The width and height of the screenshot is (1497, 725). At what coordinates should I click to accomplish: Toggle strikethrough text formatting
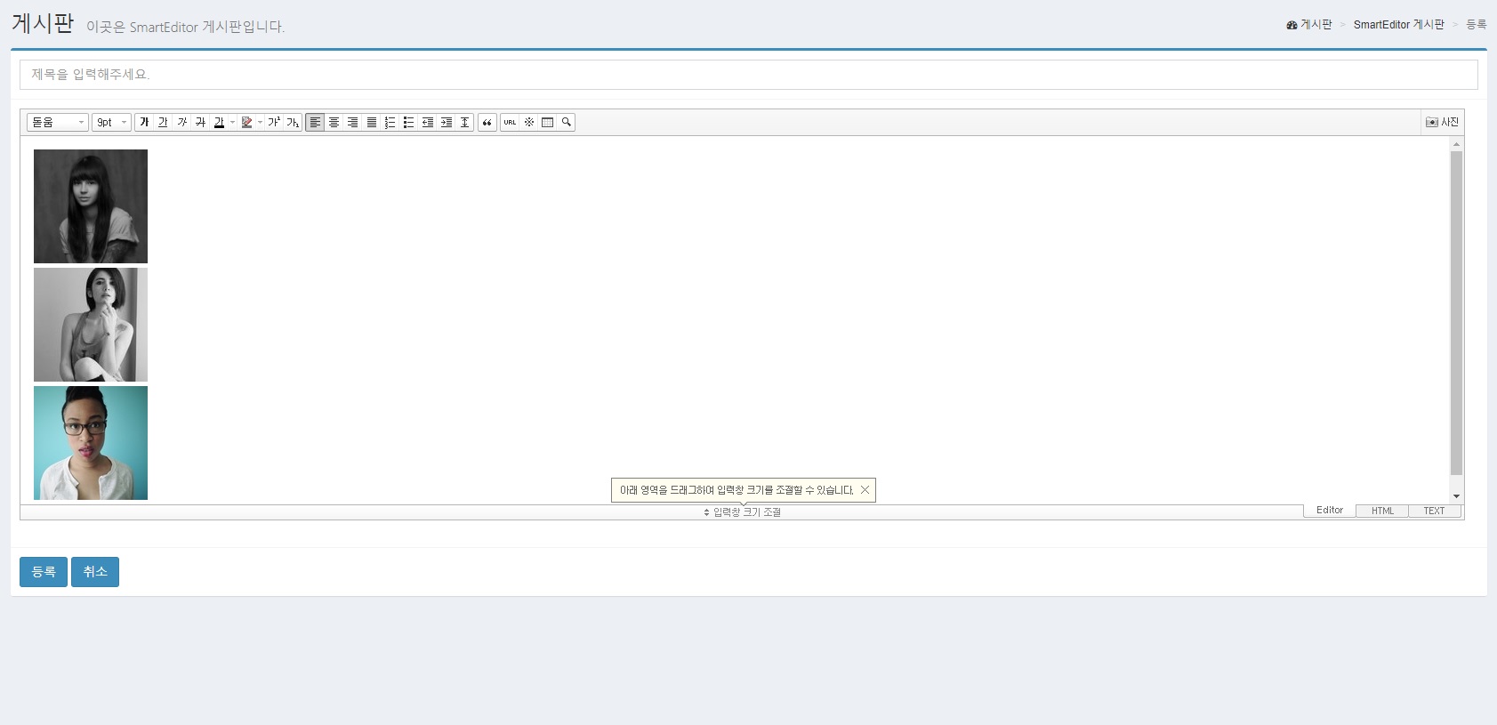(200, 122)
